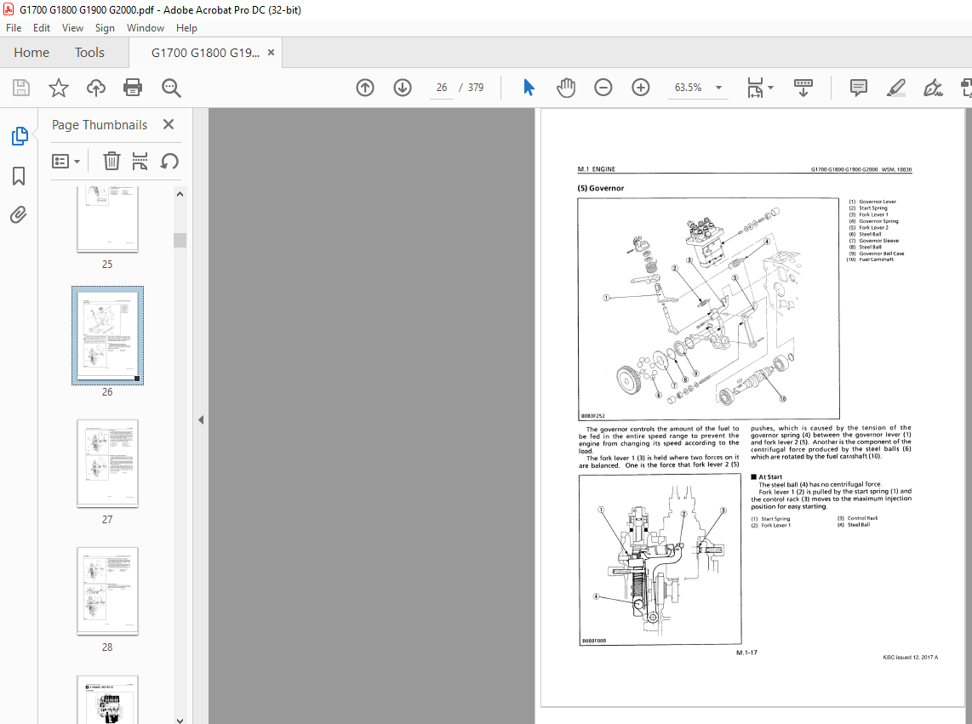Select page 25 thumbnail

(x=107, y=219)
